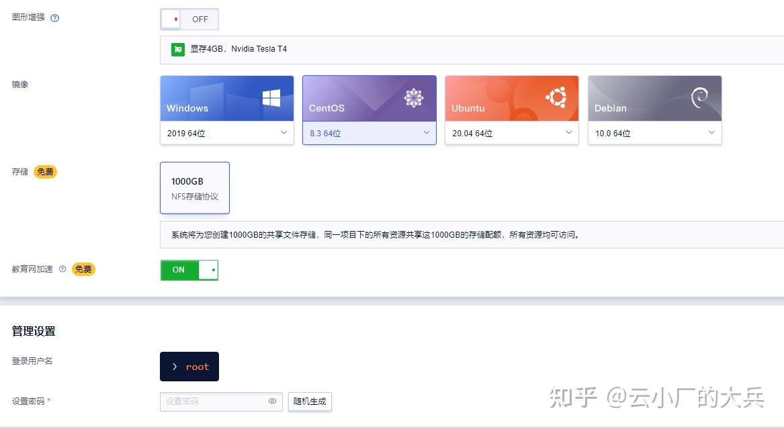Screen dimensions: 784x429
Task: Toggle password visibility with the eye icon
Action: click(x=272, y=401)
